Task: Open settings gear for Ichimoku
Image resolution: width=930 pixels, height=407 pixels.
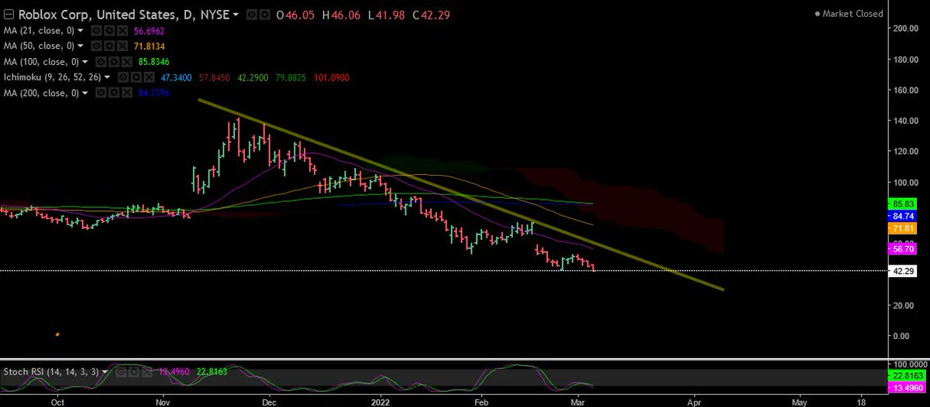Action: 136,77
